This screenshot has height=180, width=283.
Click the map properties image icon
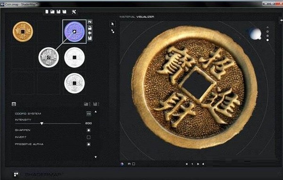(x=14, y=104)
